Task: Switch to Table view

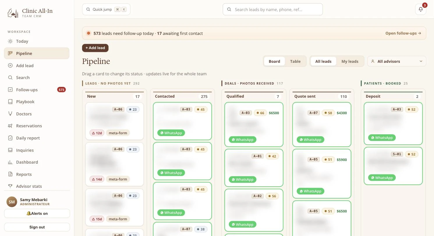Action: pyautogui.click(x=295, y=61)
